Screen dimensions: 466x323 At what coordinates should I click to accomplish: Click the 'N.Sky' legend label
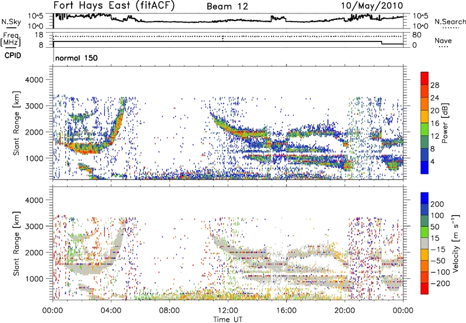coord(11,22)
